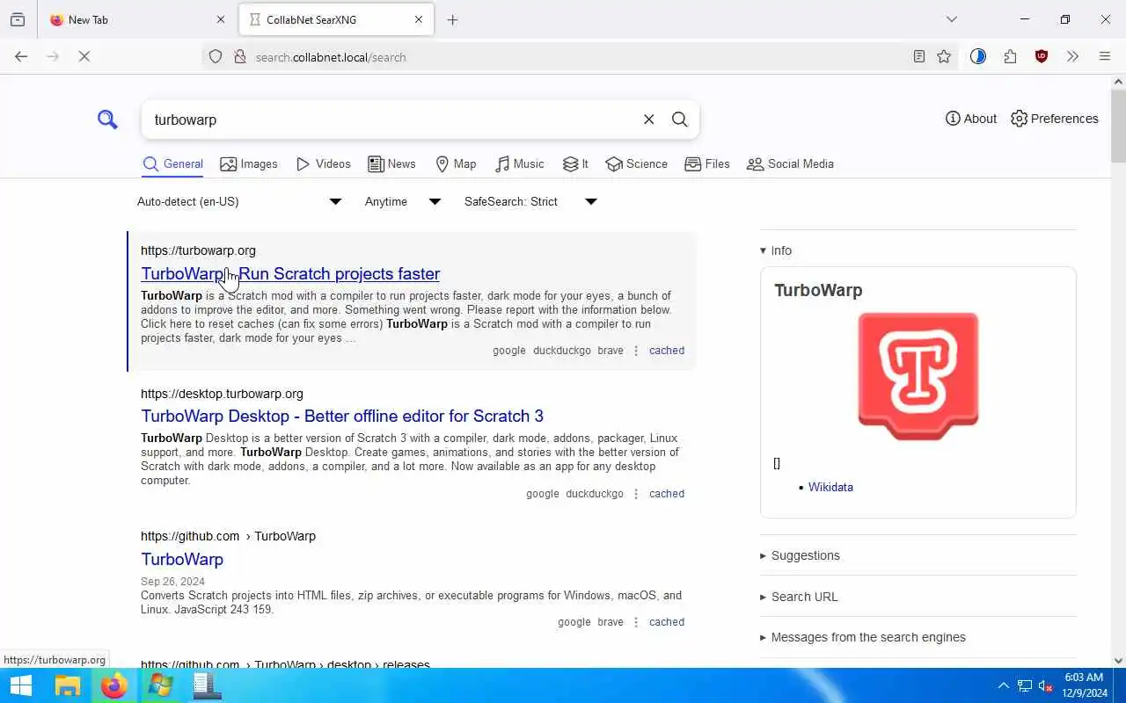Expand Messages from the search engines
This screenshot has height=703, width=1126.
863,637
